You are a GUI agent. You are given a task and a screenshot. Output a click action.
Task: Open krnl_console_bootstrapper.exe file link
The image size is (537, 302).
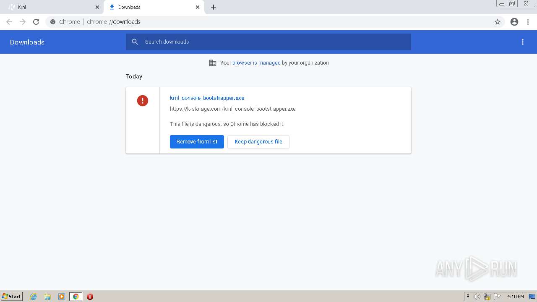[x=207, y=98]
